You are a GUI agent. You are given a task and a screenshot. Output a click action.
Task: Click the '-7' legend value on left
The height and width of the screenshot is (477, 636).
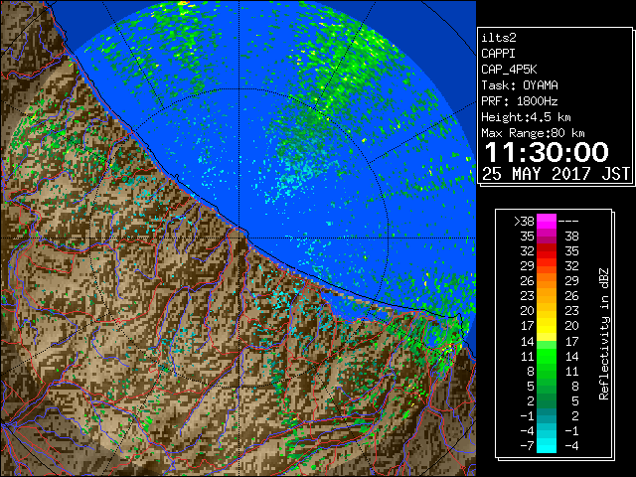(x=527, y=445)
